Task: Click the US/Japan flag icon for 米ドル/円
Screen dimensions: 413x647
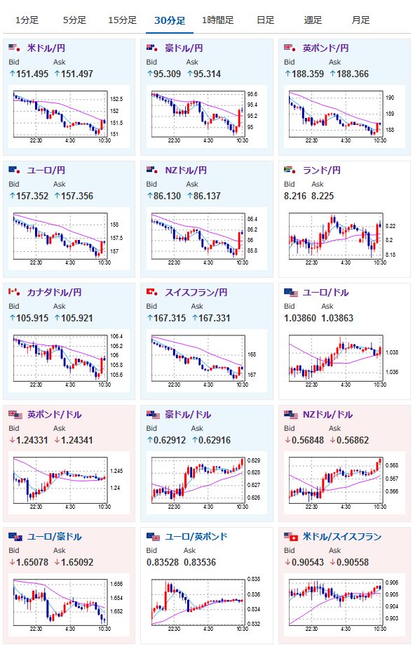Action: (15, 48)
